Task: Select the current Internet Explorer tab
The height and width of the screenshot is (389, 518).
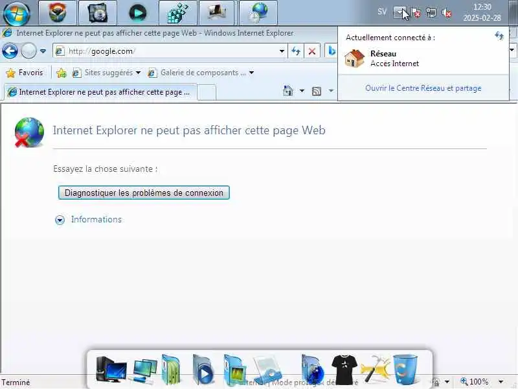Action: 100,92
